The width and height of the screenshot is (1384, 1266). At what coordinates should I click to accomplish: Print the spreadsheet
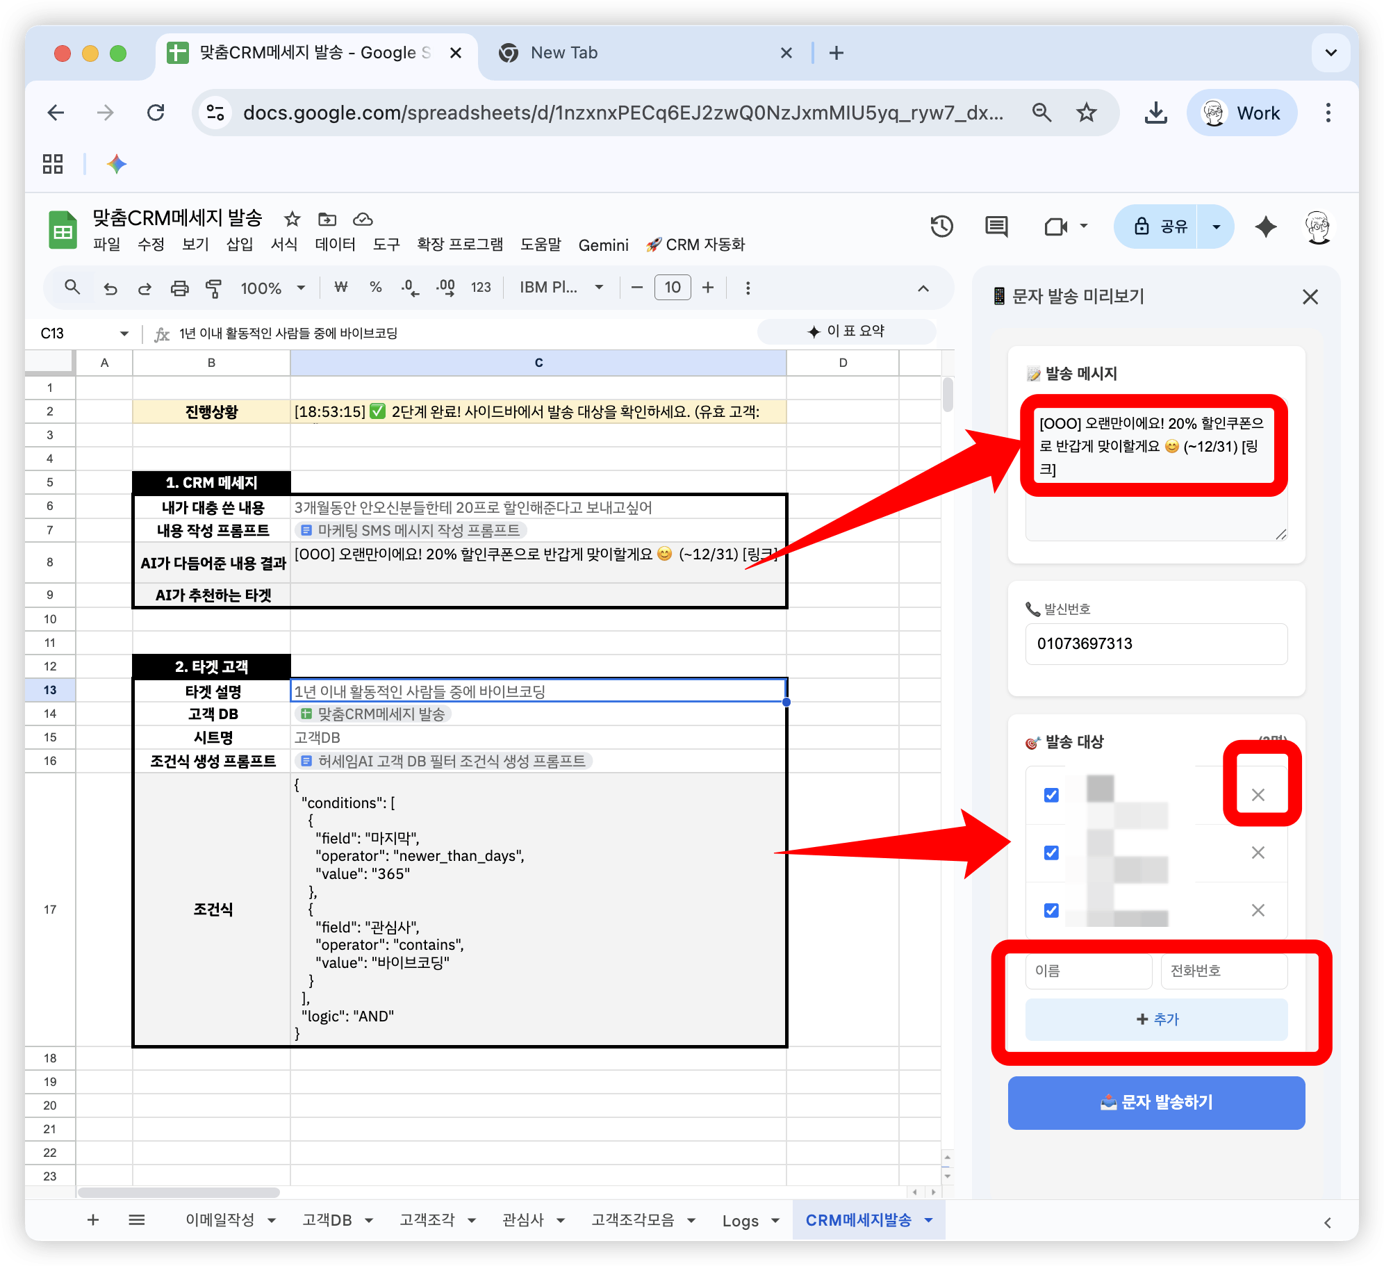click(179, 287)
